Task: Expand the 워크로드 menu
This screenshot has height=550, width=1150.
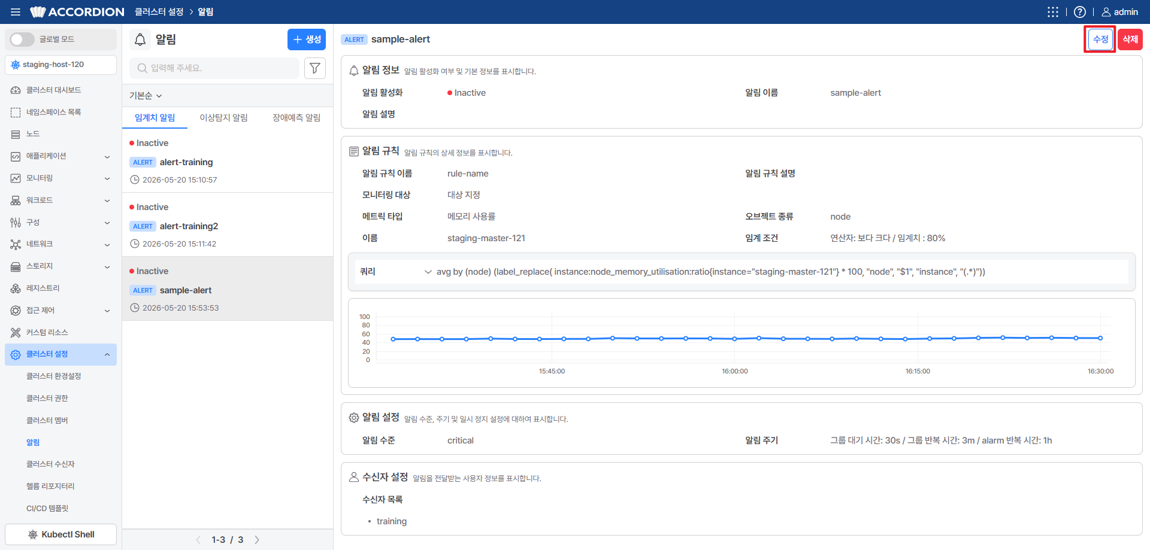Action: point(60,200)
